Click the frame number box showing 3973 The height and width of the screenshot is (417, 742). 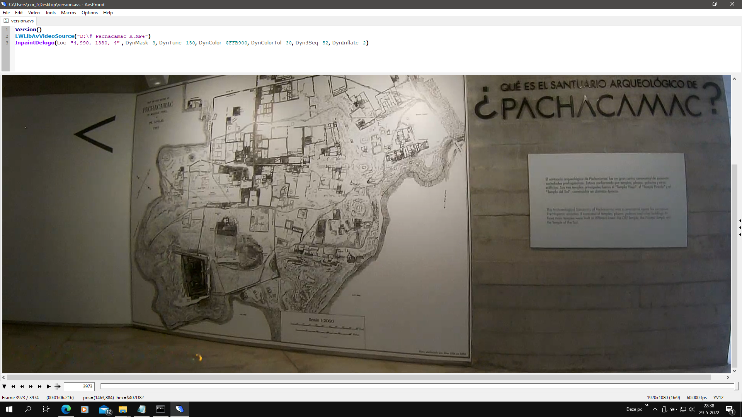point(79,386)
